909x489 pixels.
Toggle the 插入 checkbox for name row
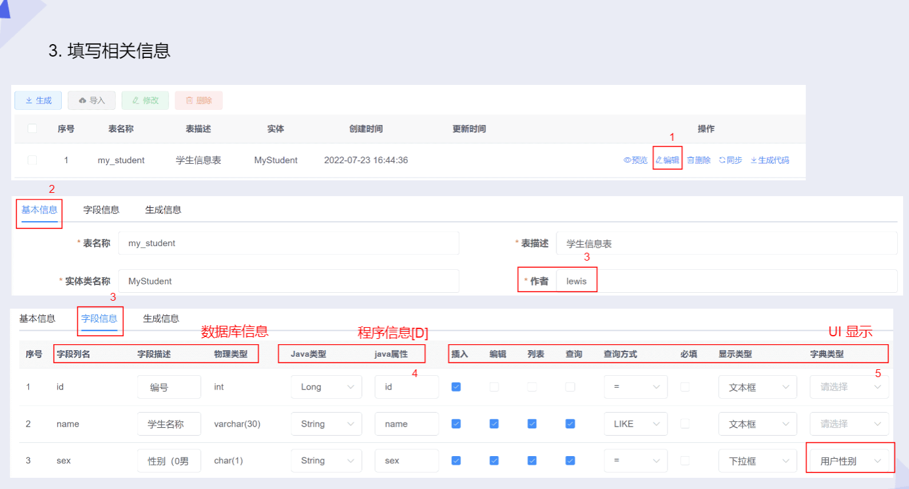[x=456, y=424]
